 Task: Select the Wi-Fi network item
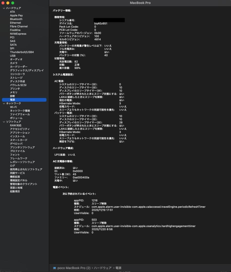pyautogui.click(x=13, y=107)
